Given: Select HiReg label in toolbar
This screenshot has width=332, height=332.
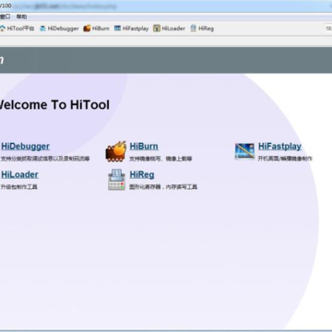Looking at the screenshot, I should [206, 29].
